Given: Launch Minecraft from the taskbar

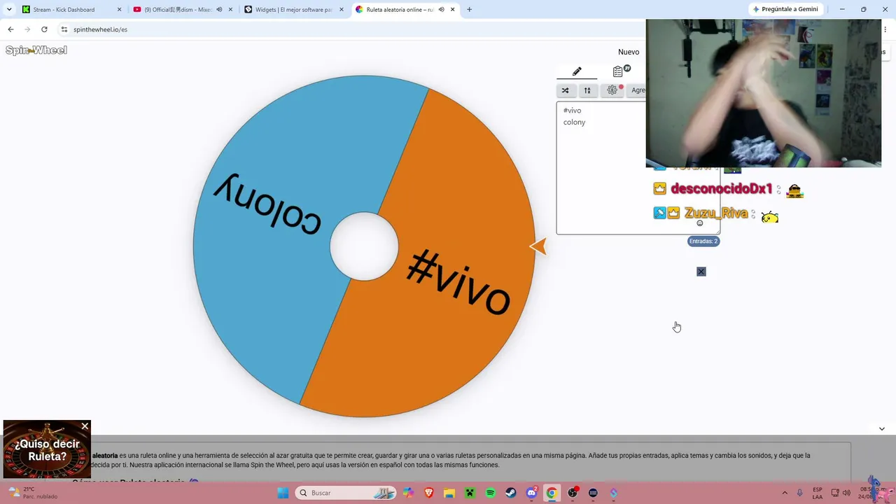Looking at the screenshot, I should pyautogui.click(x=470, y=493).
